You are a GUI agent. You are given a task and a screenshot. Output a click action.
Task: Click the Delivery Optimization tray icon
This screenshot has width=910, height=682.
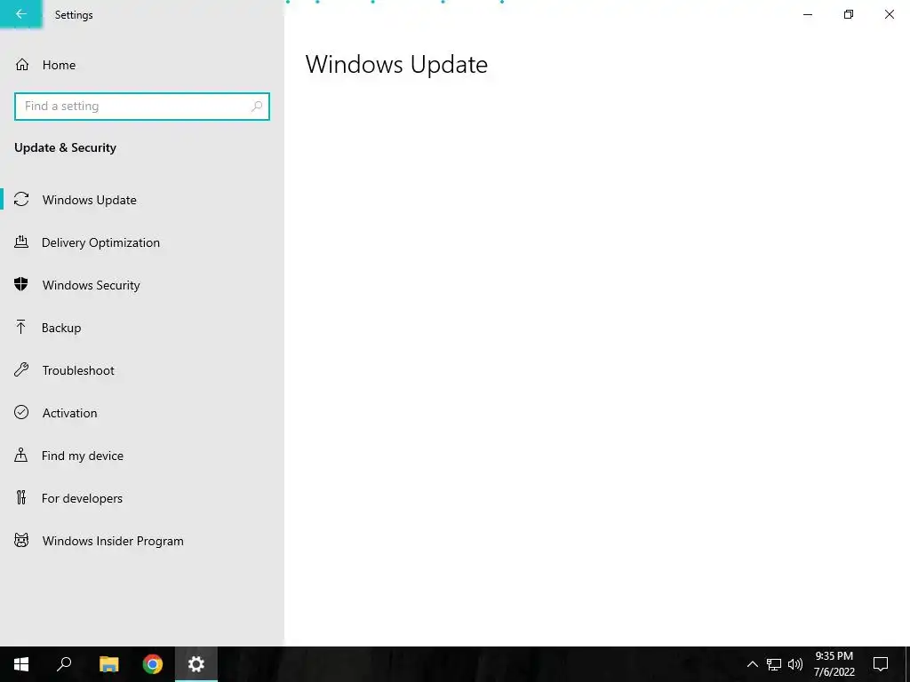(21, 242)
